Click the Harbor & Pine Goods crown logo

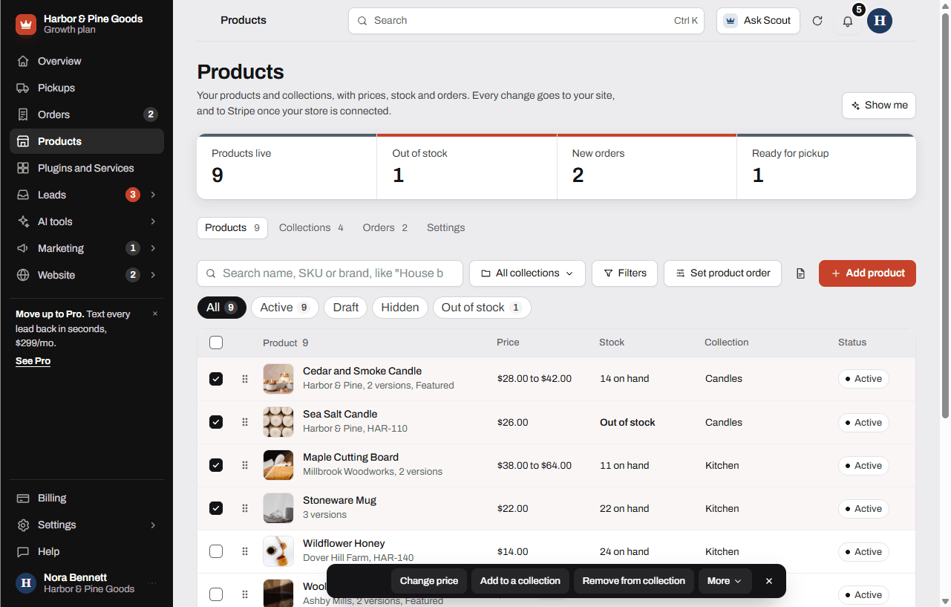click(x=26, y=25)
